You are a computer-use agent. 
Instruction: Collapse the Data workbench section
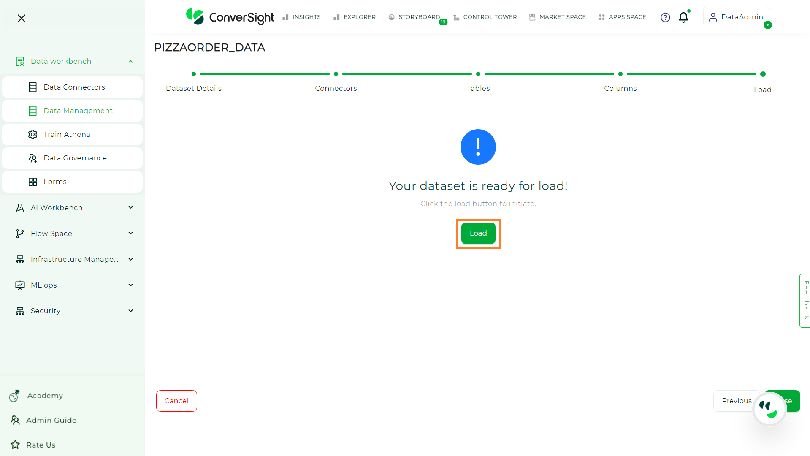coord(130,62)
